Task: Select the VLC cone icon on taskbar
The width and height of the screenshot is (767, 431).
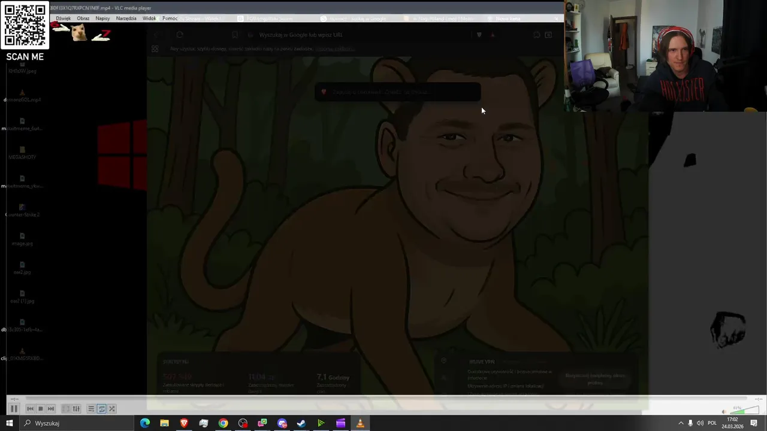Action: tap(360, 423)
